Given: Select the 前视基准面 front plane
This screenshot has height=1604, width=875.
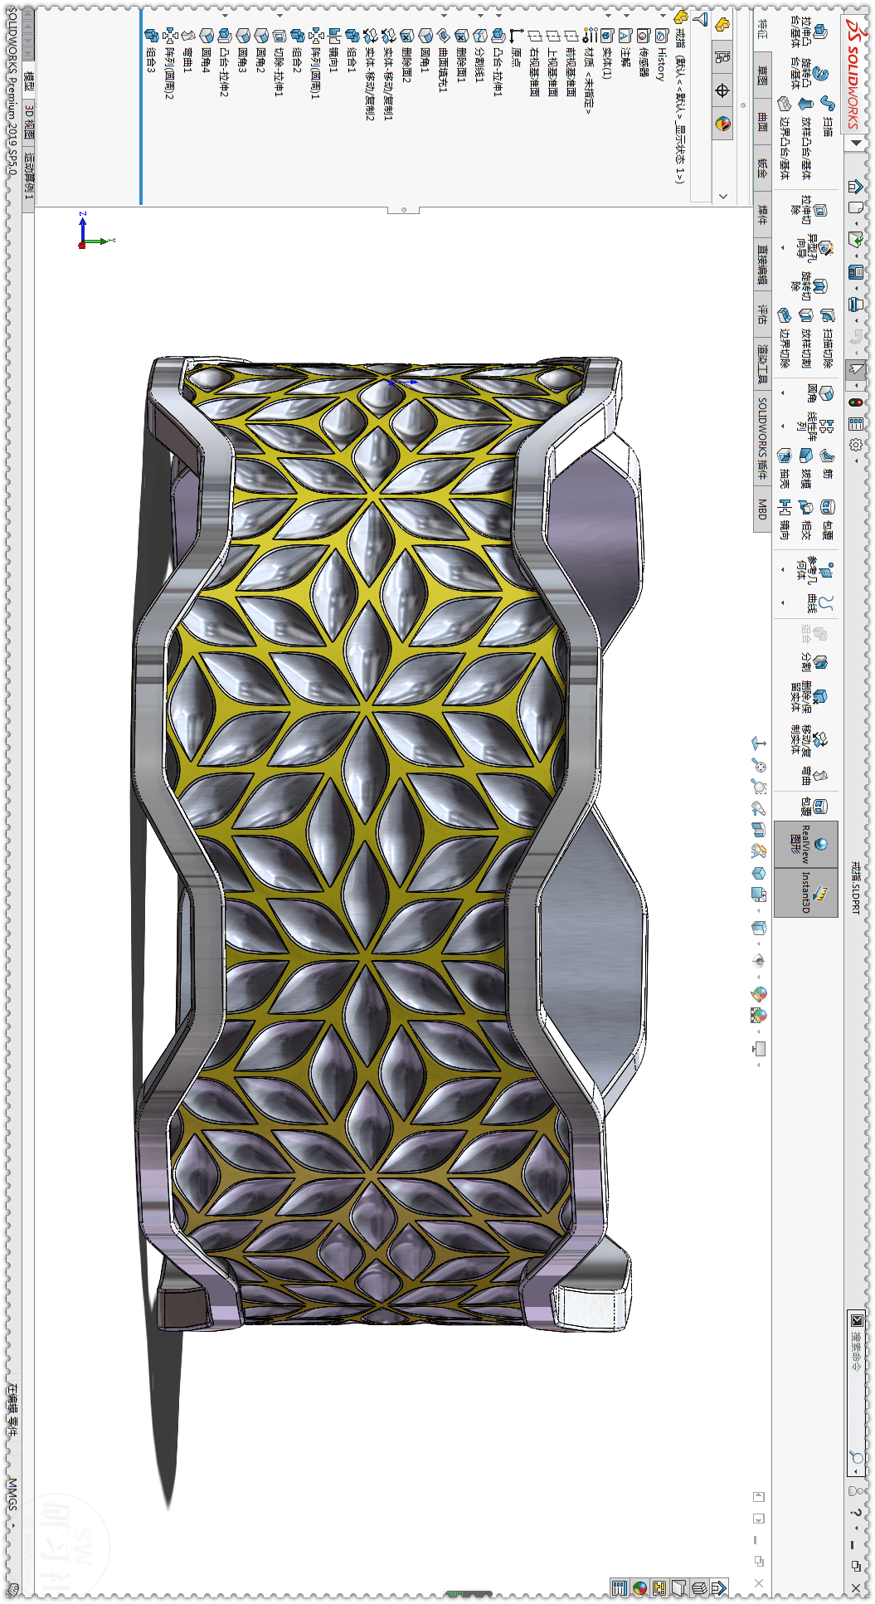Looking at the screenshot, I should 571,64.
